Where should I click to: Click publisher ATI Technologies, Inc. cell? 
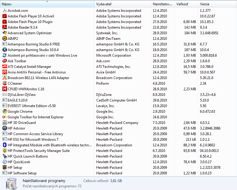pyautogui.click(x=113, y=67)
